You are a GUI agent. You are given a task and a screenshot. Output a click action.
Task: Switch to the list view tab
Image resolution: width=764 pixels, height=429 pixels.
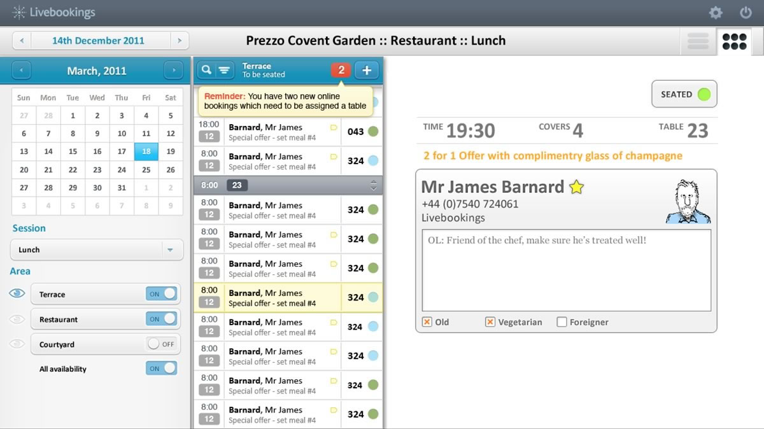(697, 40)
